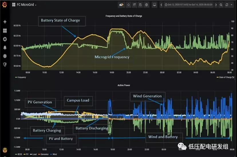Star this dashboard as favorite
The image size is (237, 157).
[129, 5]
